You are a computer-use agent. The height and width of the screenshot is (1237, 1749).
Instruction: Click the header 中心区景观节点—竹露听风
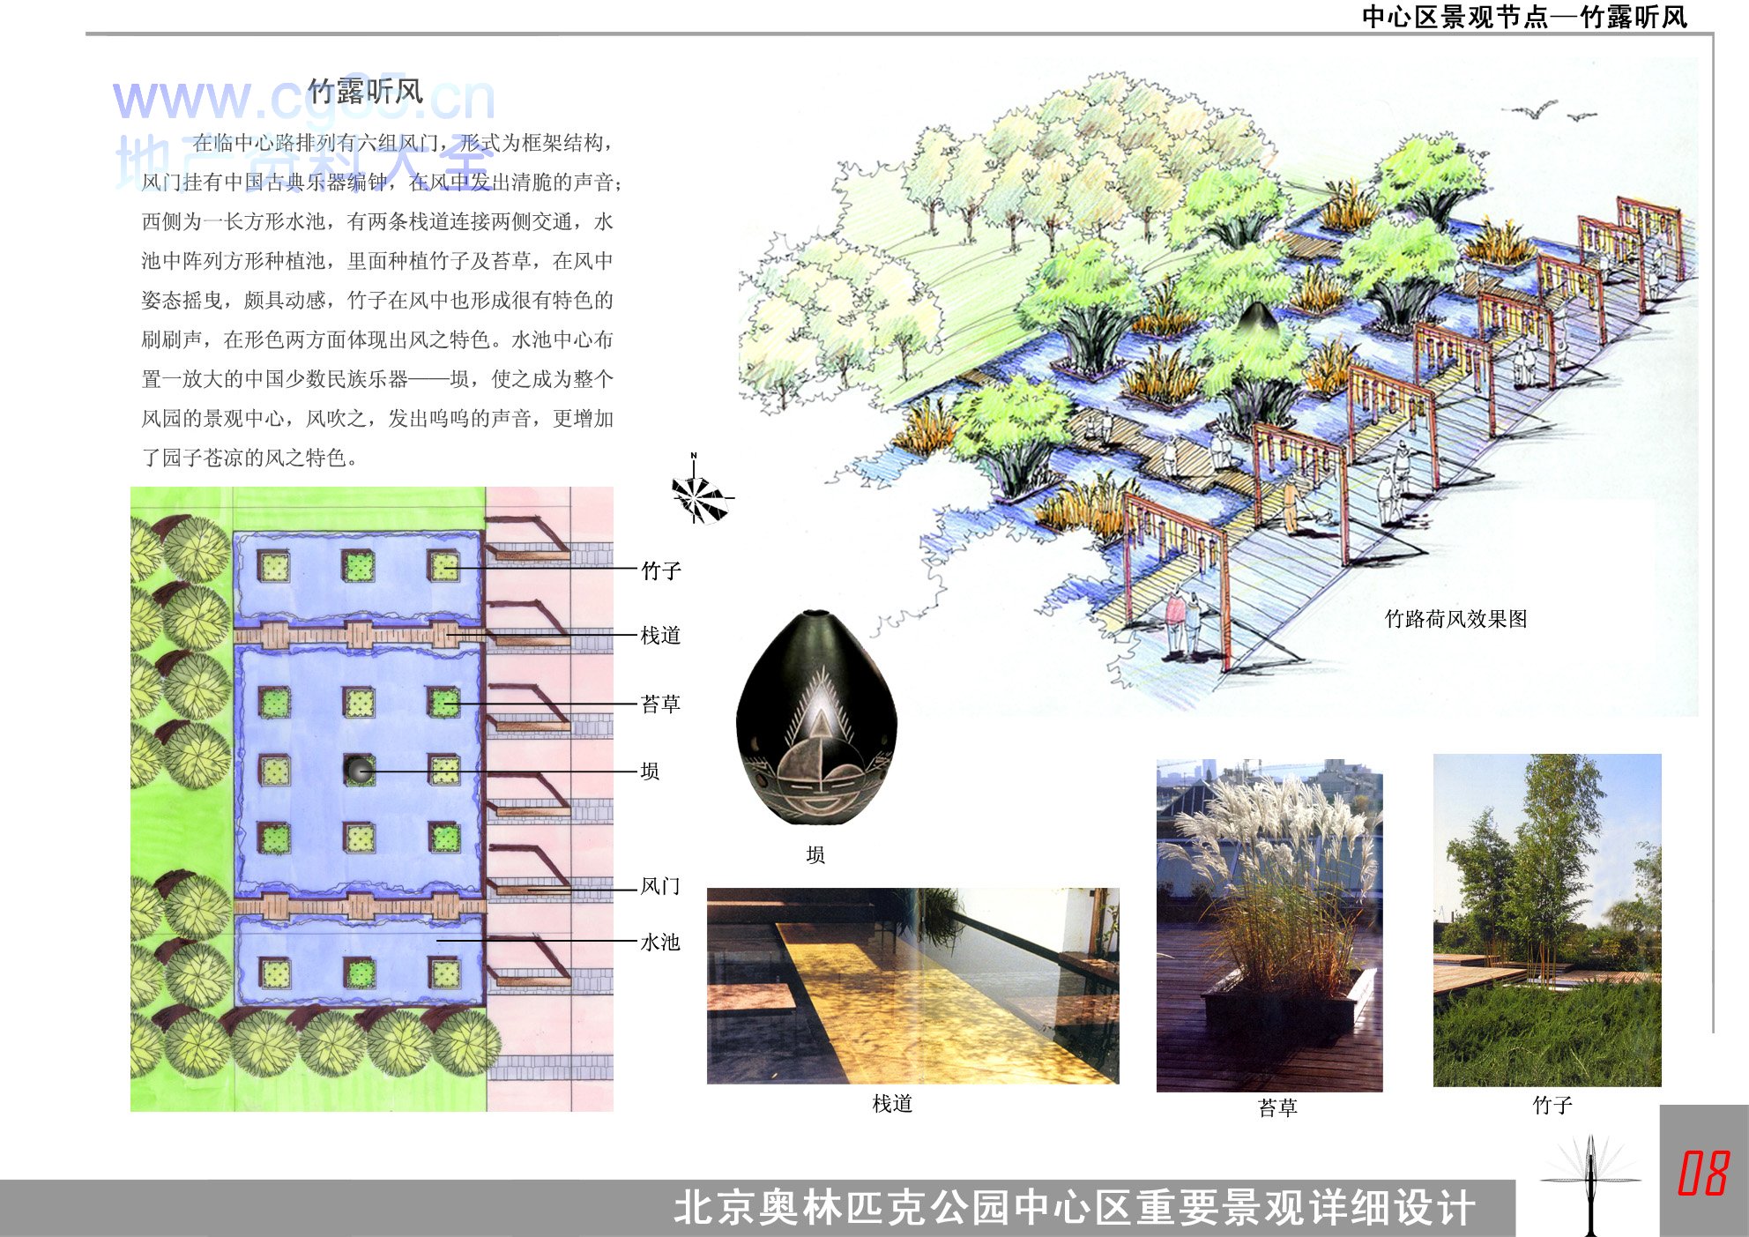[x=1523, y=17]
